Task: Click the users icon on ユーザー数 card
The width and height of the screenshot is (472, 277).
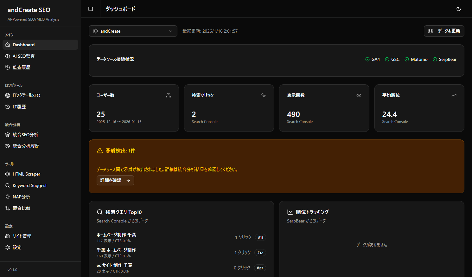Action: click(x=169, y=95)
